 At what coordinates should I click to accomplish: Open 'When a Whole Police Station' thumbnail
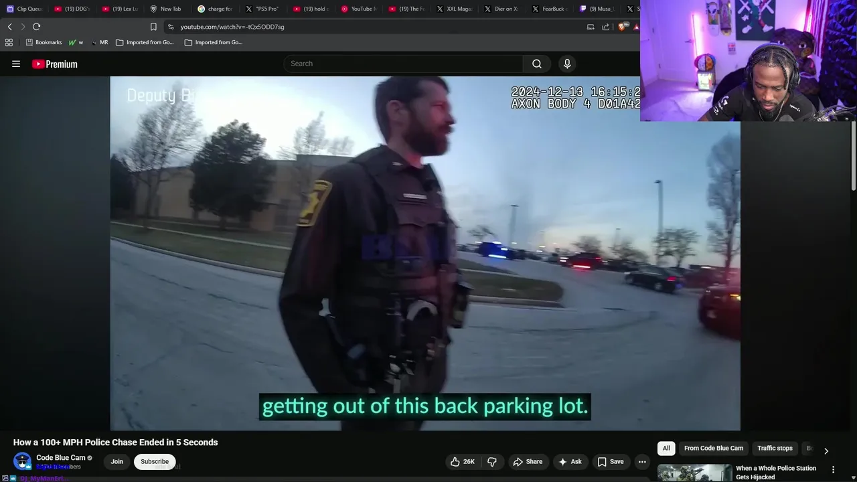[694, 473]
